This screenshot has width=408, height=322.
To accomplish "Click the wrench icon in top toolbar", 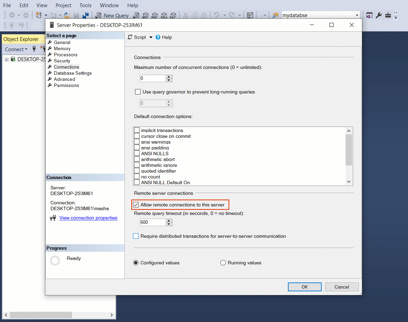I will pos(379,15).
